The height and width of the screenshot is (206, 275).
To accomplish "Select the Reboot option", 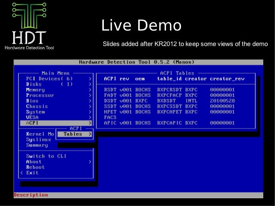I will click(x=35, y=167).
